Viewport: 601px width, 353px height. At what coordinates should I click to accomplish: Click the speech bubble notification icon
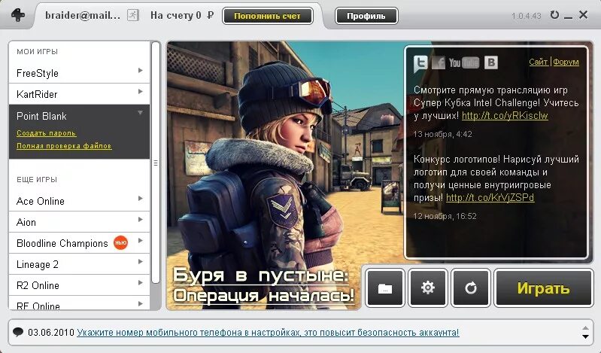click(18, 332)
